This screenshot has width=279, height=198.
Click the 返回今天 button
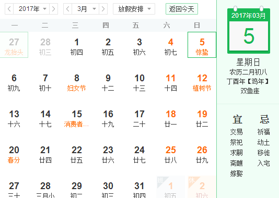pos(182,9)
